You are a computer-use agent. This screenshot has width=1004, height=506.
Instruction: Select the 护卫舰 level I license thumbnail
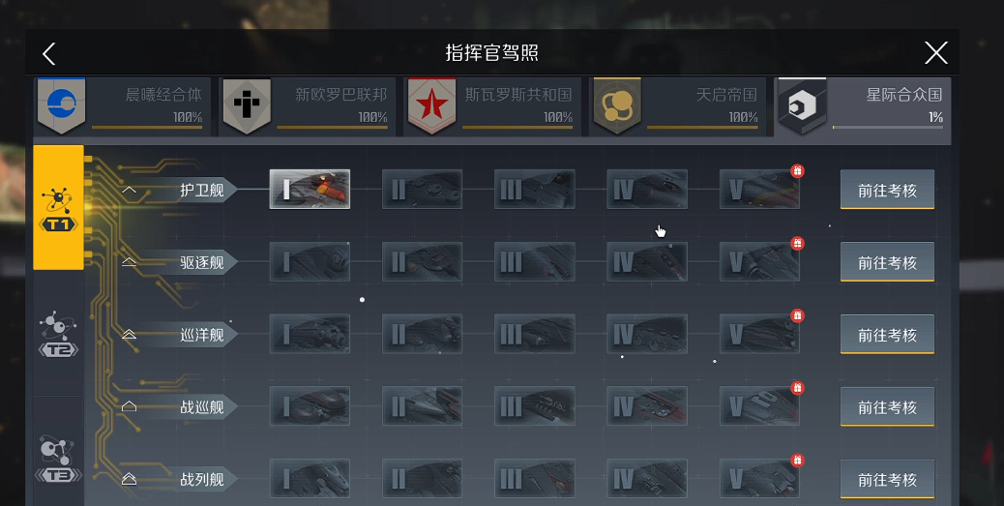click(x=310, y=189)
